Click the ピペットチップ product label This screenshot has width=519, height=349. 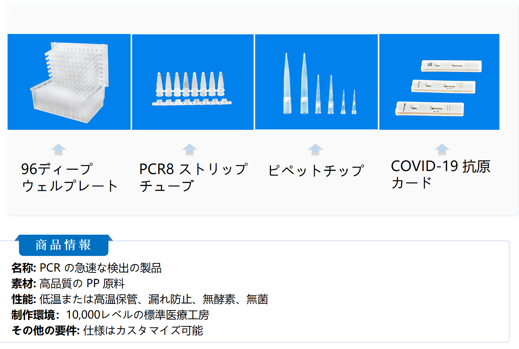click(316, 171)
